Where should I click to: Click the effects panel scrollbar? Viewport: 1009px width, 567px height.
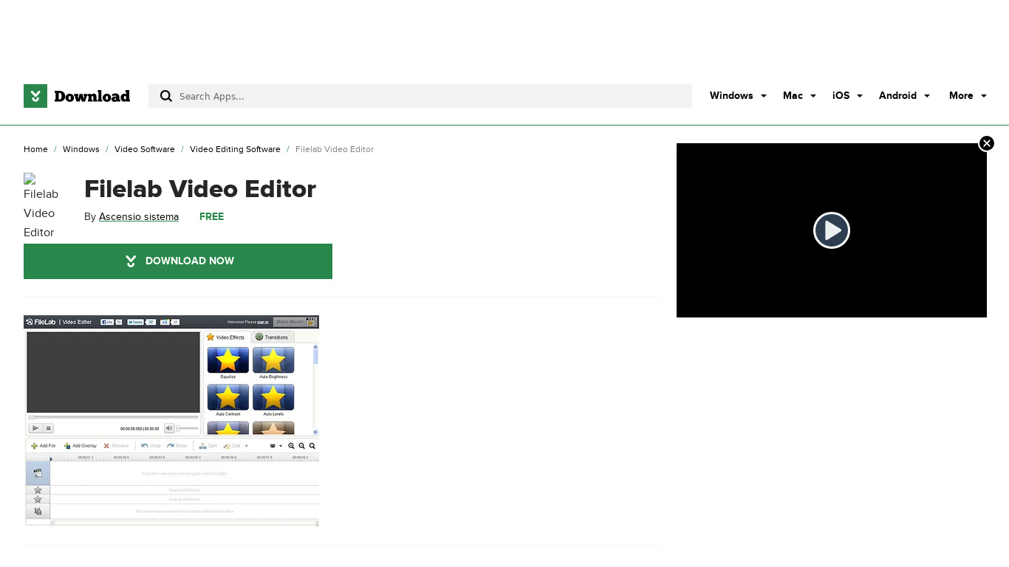pos(315,390)
